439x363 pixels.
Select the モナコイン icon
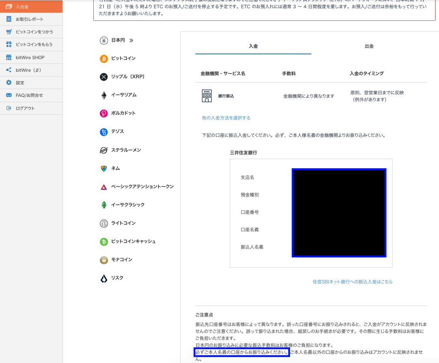pos(104,260)
